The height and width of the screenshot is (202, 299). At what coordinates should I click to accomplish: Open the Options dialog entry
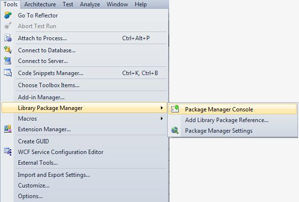pos(30,196)
